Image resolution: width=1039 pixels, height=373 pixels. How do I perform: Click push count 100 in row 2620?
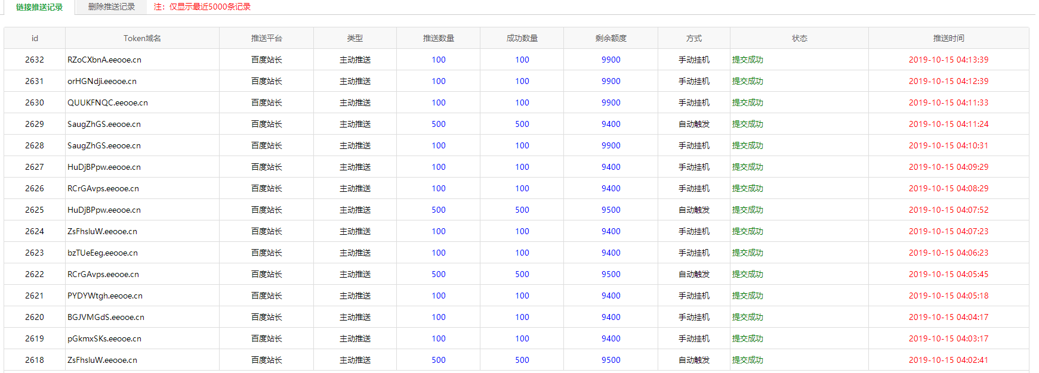pyautogui.click(x=439, y=317)
